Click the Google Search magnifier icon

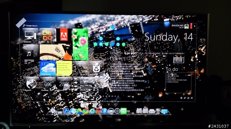[x=24, y=25]
